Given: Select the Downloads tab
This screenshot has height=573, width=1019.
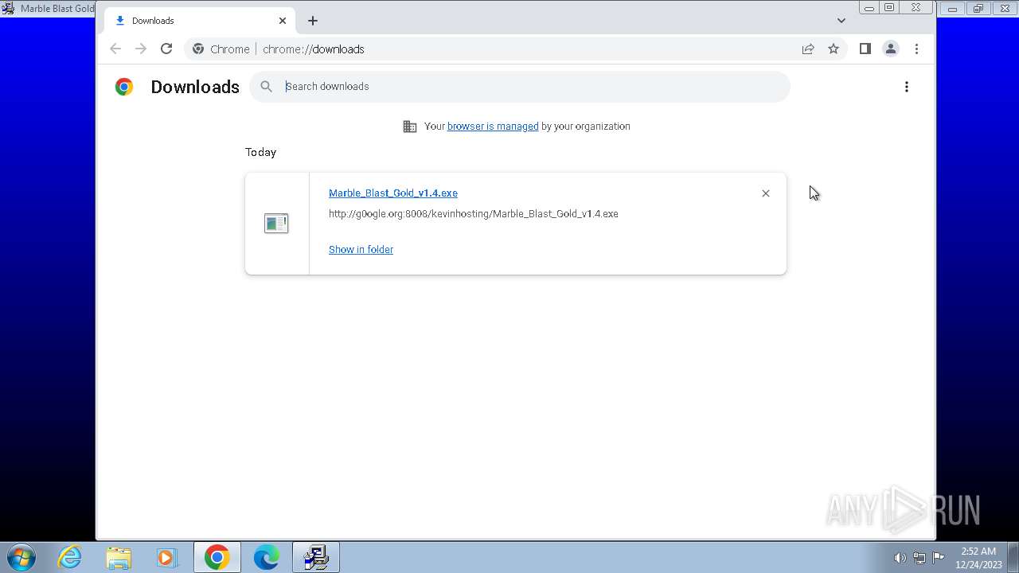Looking at the screenshot, I should coord(200,21).
